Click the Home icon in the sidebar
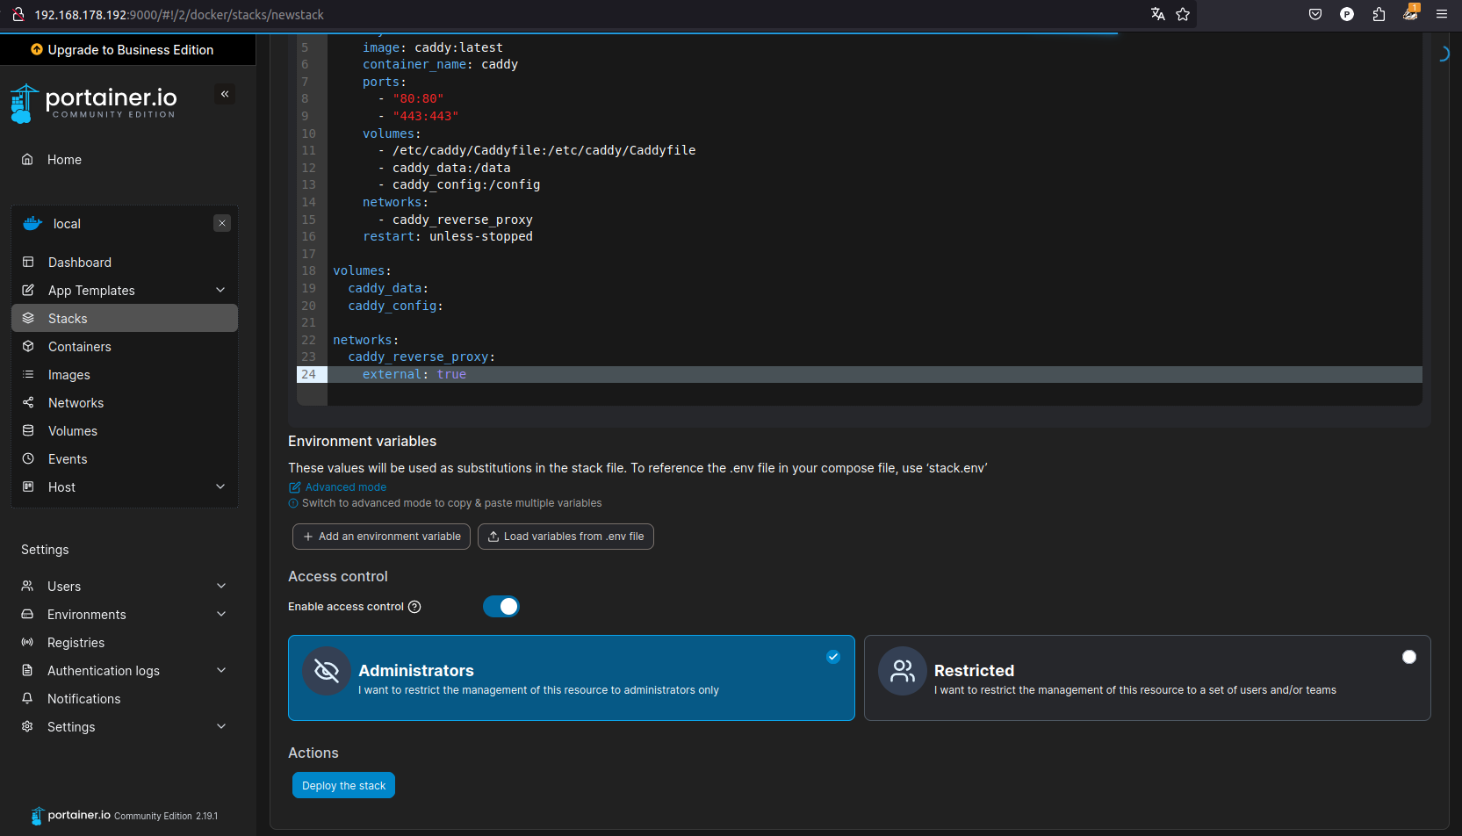Viewport: 1462px width, 836px height. click(27, 160)
